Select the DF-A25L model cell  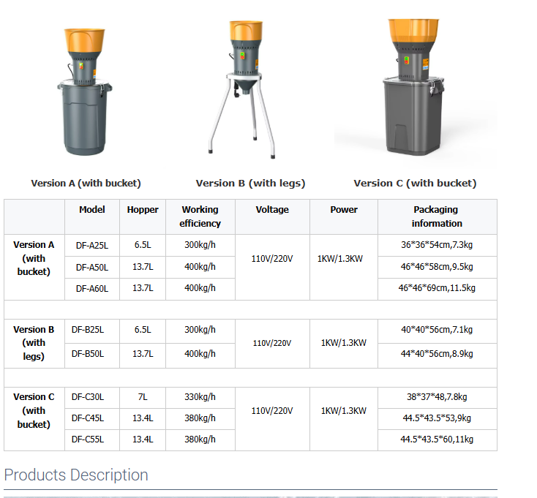pyautogui.click(x=92, y=245)
